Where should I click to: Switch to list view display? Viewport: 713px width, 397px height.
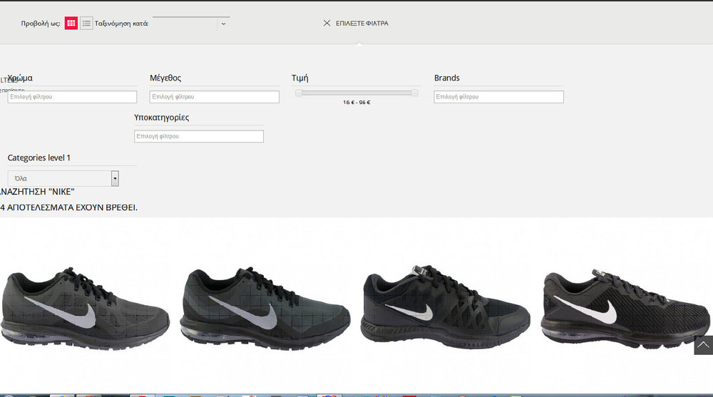pos(86,24)
